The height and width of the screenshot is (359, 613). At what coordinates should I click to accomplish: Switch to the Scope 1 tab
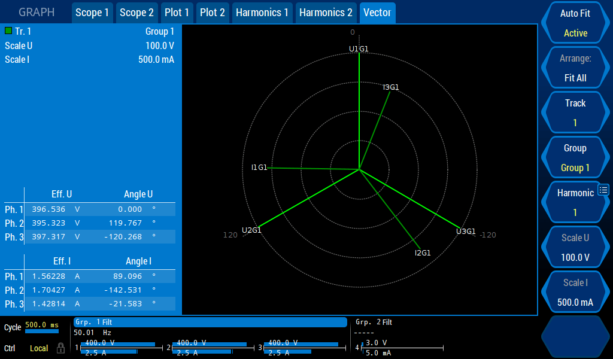coord(92,13)
